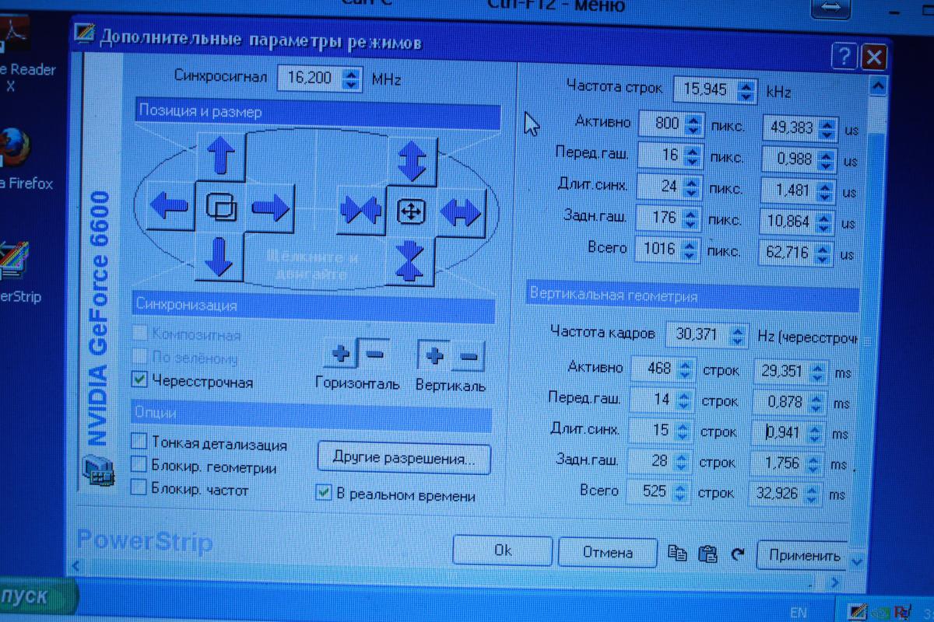The image size is (934, 622).
Task: Open the Другие разрешения dialog
Action: click(x=404, y=458)
